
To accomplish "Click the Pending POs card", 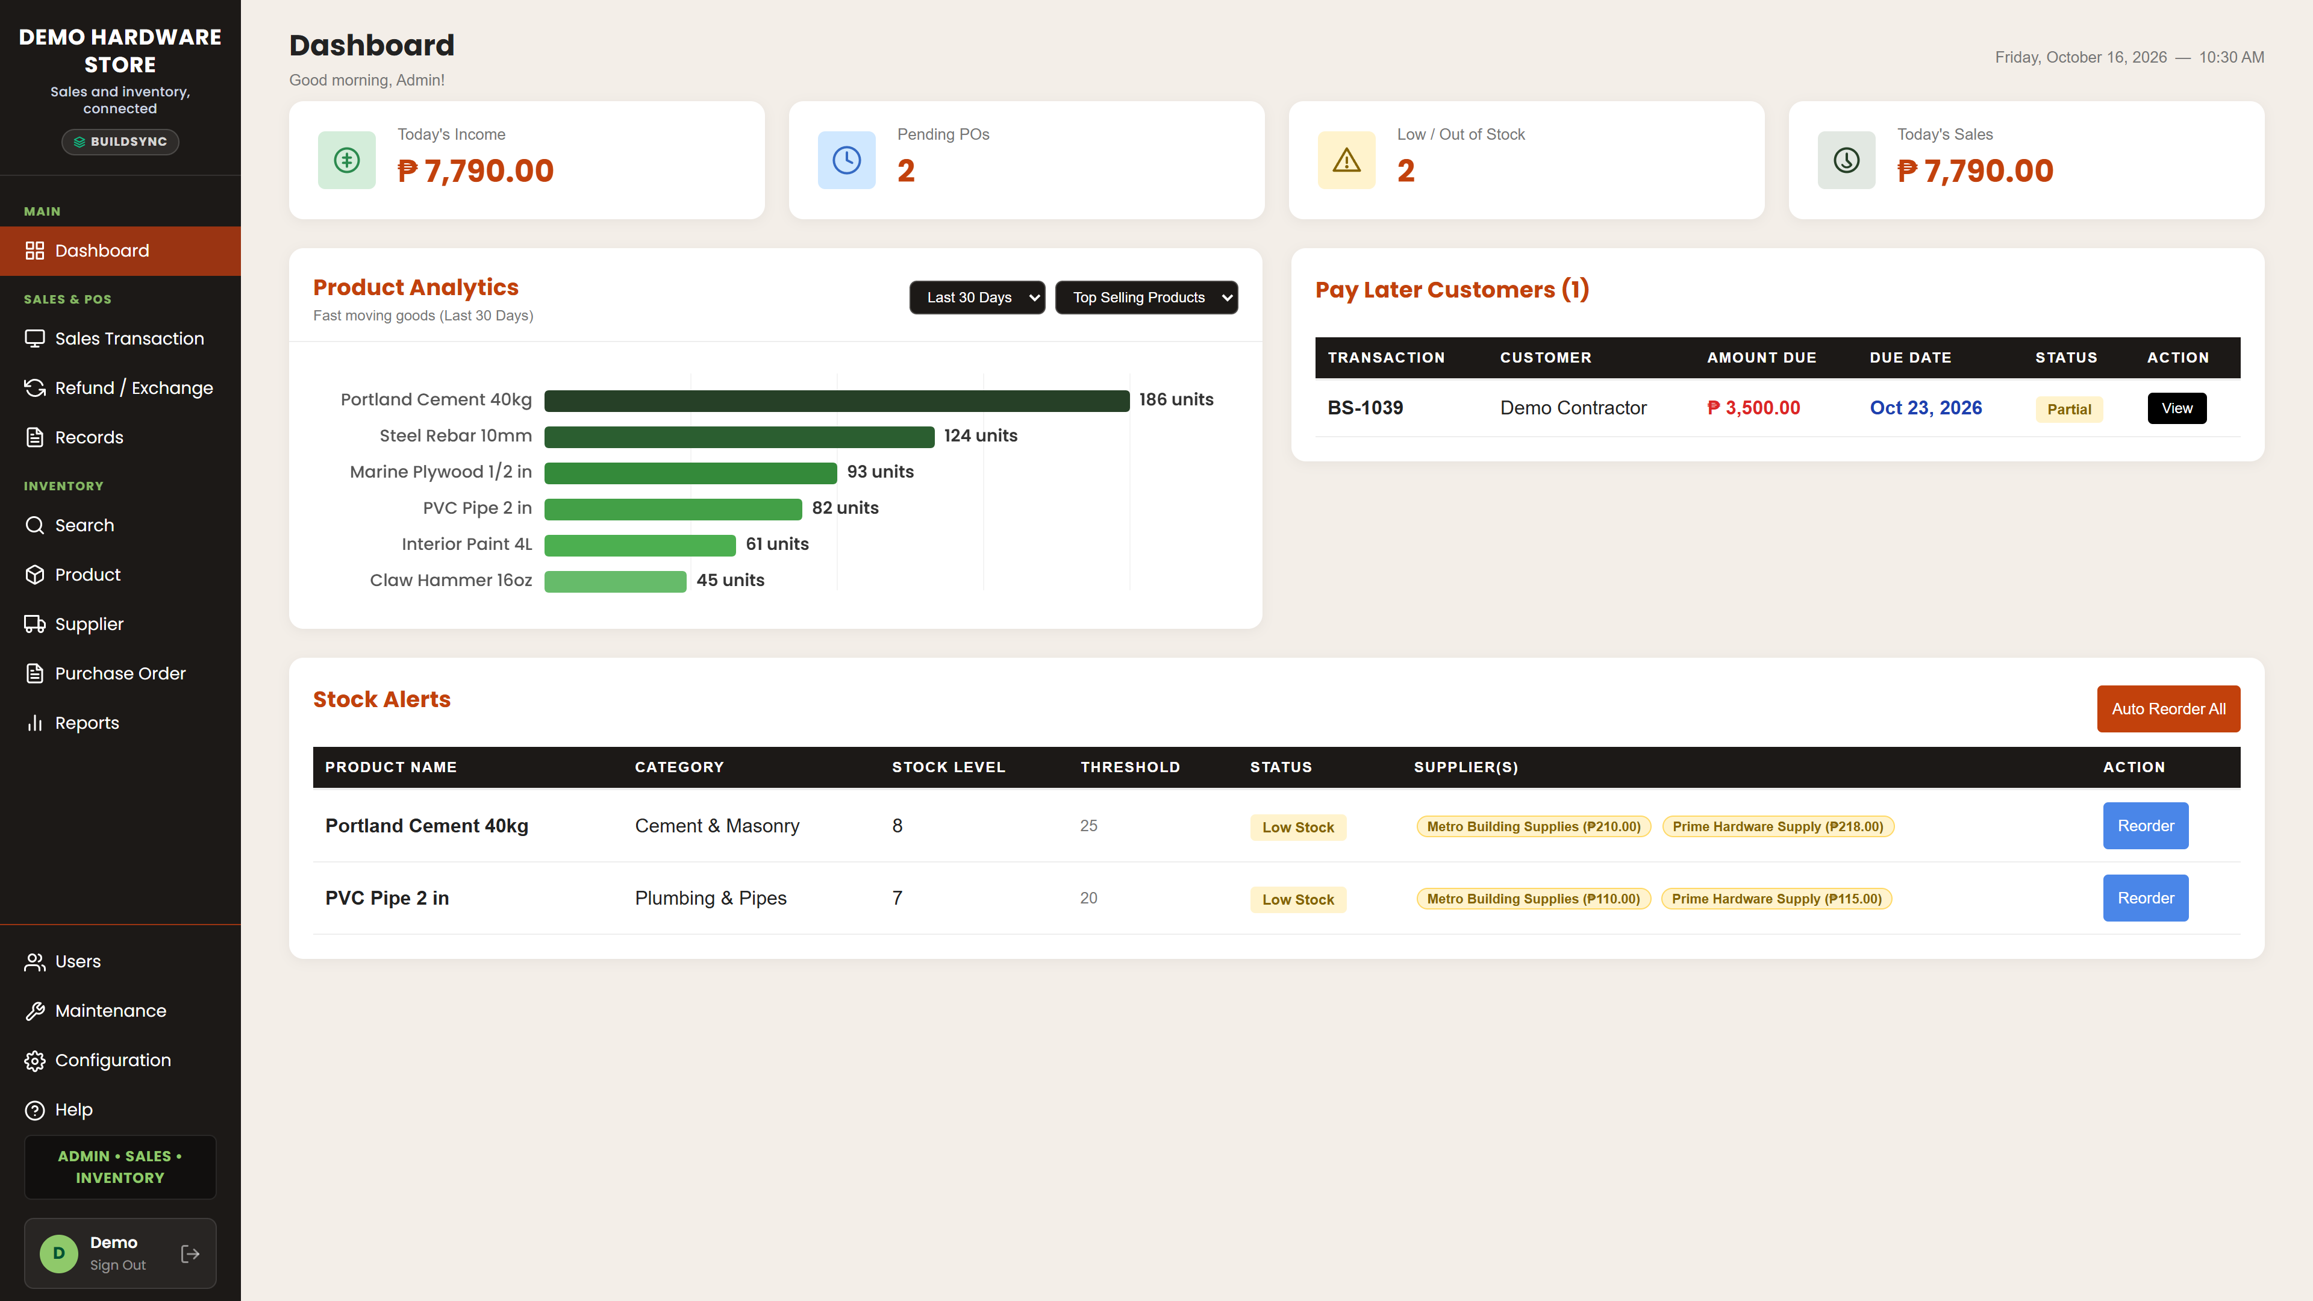I will coord(1026,160).
